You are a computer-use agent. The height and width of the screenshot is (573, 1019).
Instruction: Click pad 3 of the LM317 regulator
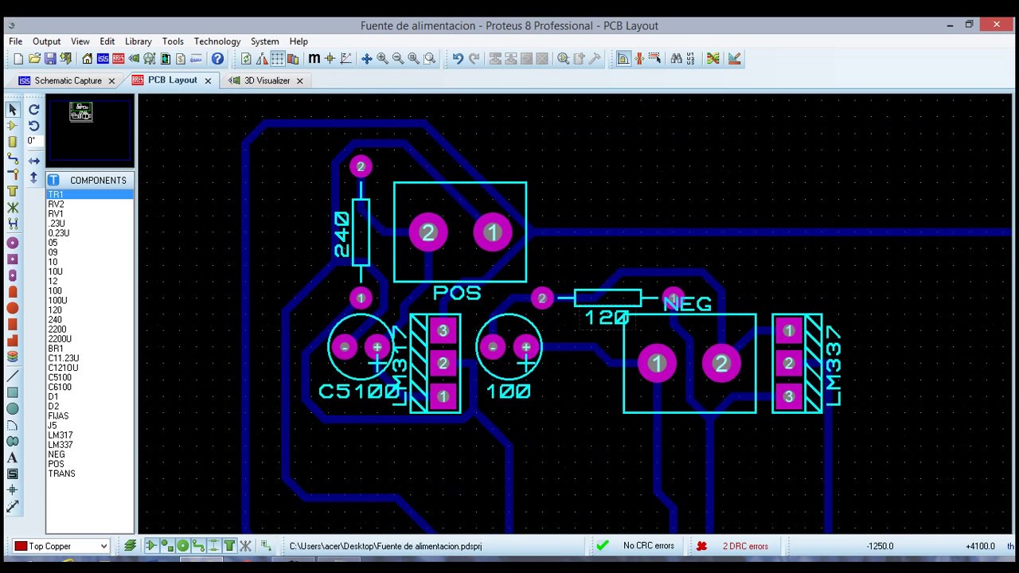click(x=443, y=330)
